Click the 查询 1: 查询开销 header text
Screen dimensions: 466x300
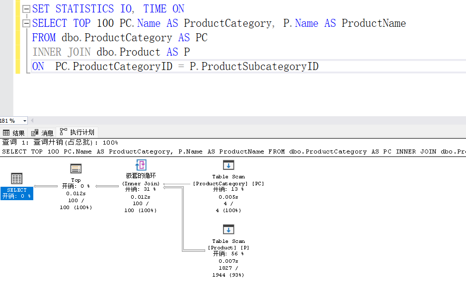60,143
